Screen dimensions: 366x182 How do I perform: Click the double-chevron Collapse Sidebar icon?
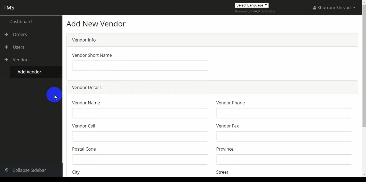click(6, 170)
